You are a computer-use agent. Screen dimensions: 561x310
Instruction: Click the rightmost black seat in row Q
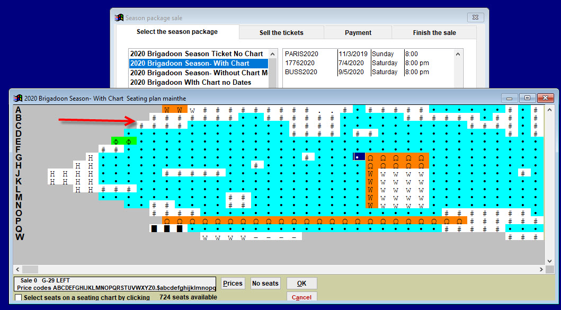point(180,228)
